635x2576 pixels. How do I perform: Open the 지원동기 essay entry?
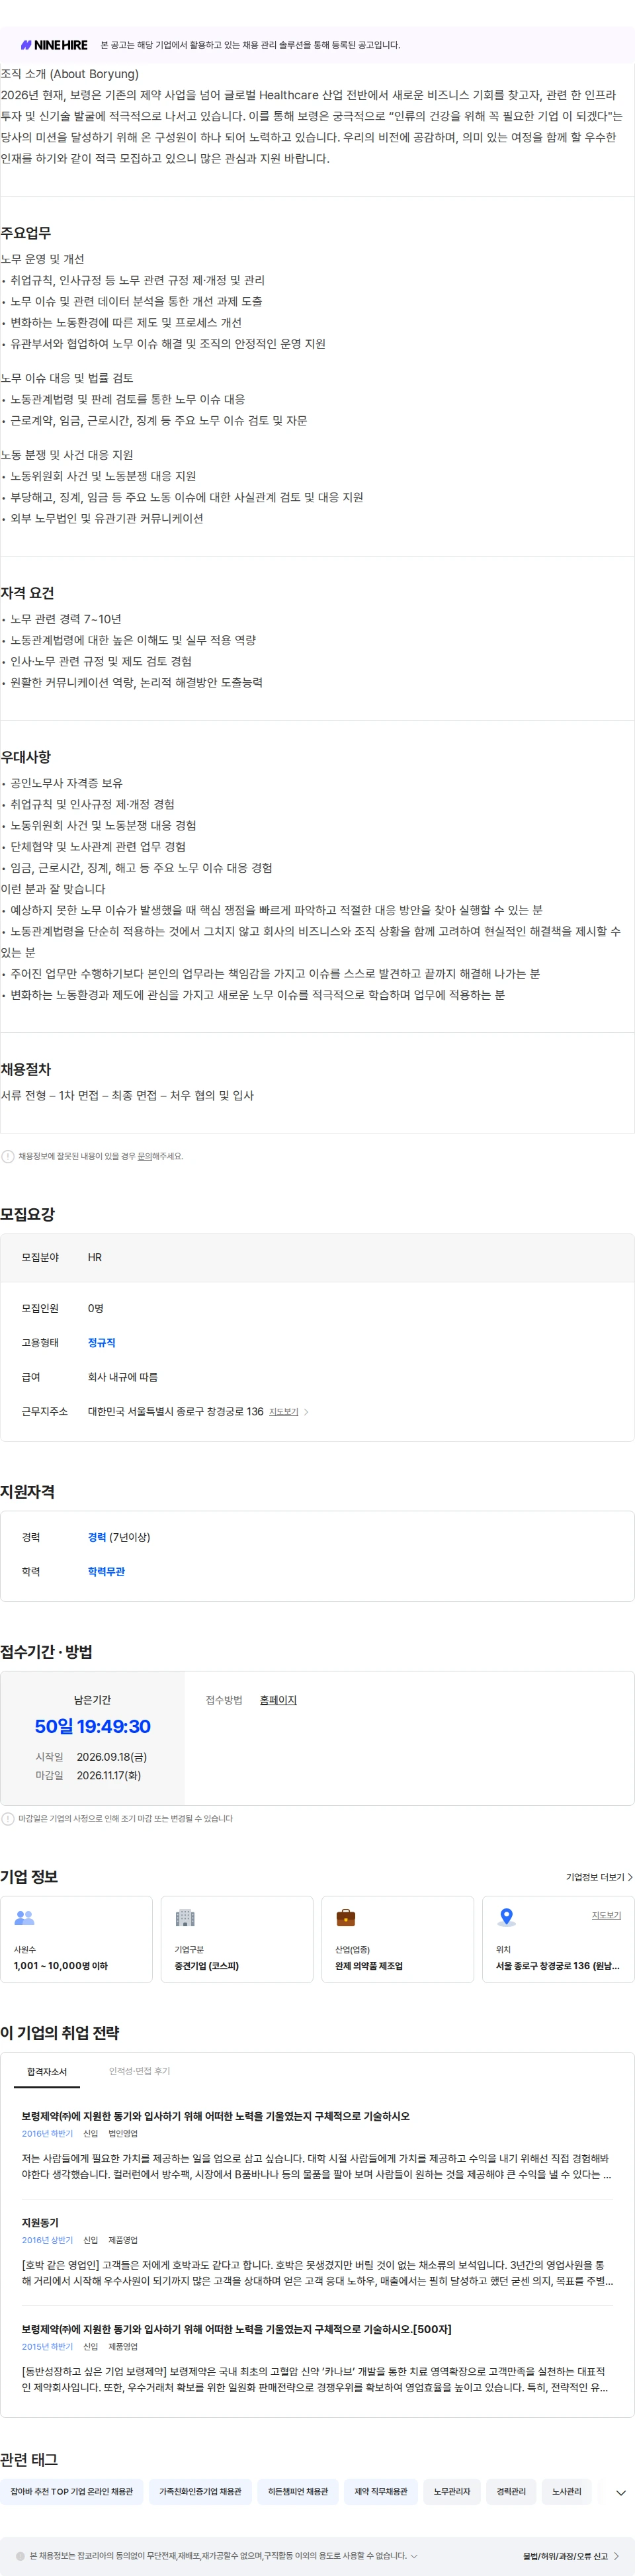coord(40,2222)
